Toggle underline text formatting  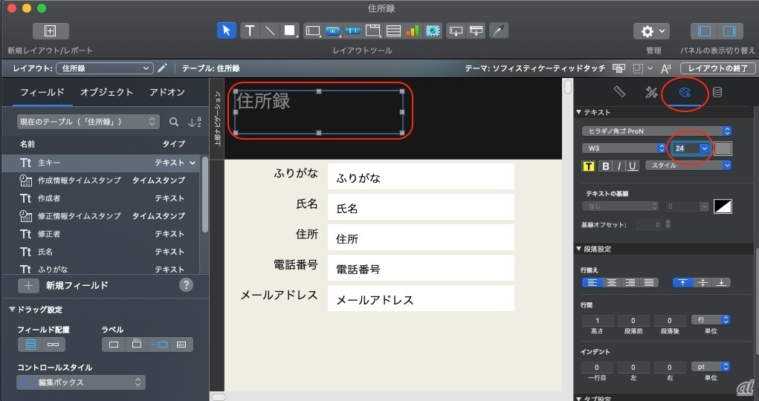[x=632, y=166]
